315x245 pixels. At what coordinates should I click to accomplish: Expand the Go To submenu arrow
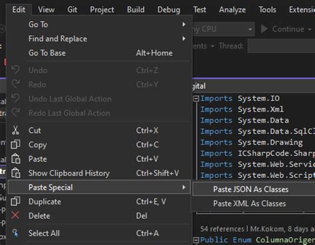(184, 24)
